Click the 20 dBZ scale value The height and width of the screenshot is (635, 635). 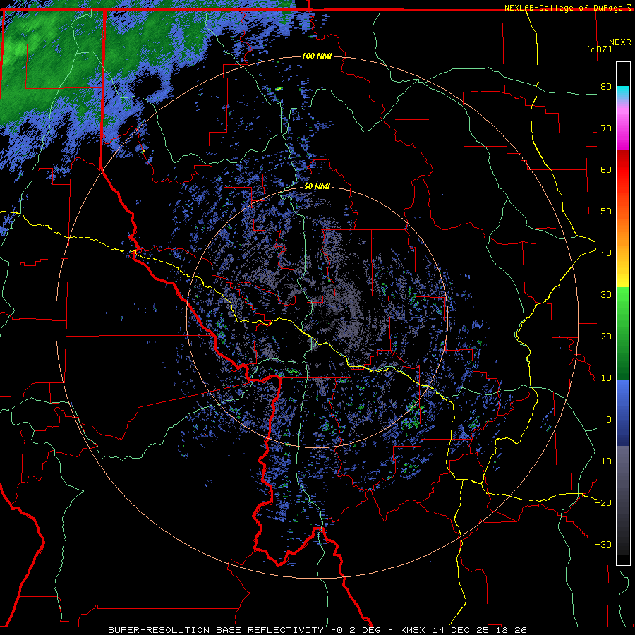click(606, 336)
